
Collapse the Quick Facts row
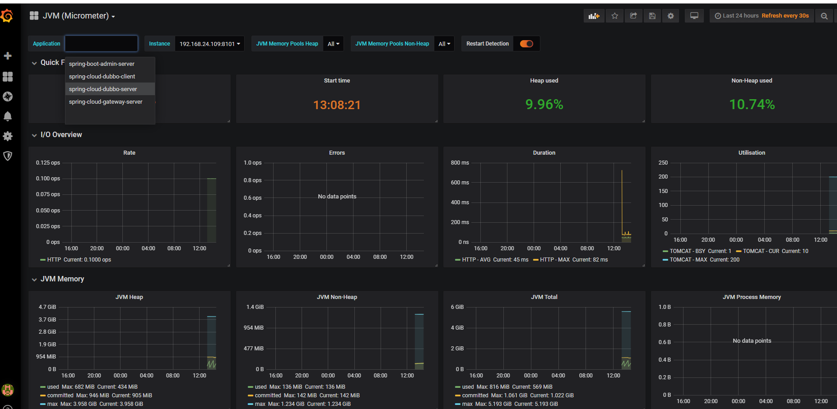coord(34,63)
